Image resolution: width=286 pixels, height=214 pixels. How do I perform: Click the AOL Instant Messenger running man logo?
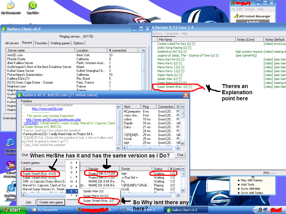click(x=237, y=16)
